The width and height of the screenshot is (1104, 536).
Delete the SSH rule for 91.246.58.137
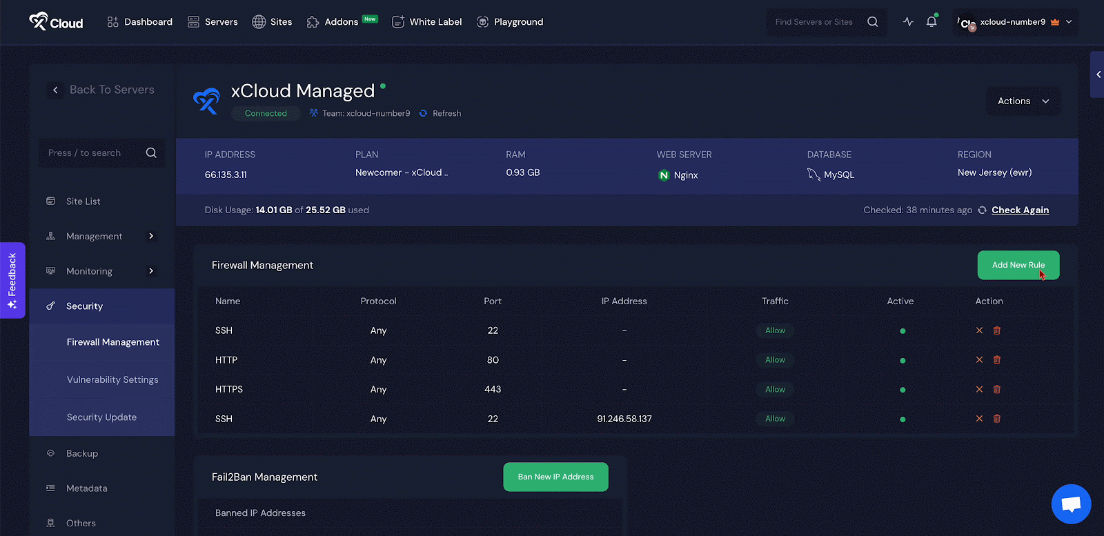pyautogui.click(x=997, y=419)
